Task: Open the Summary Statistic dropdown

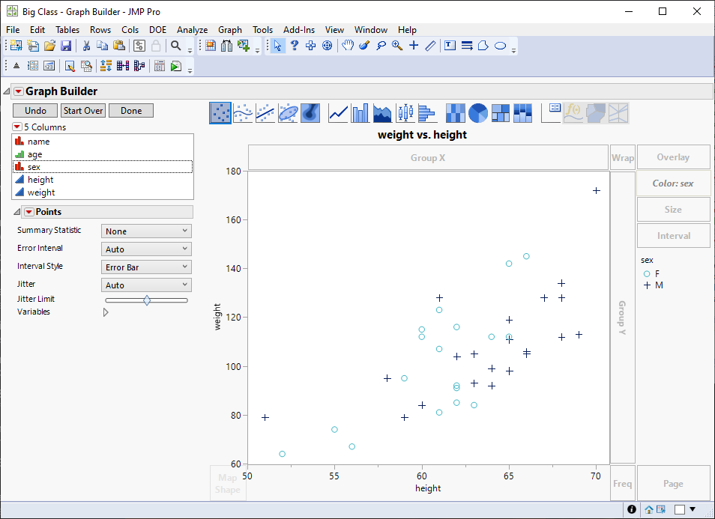Action: coord(145,231)
